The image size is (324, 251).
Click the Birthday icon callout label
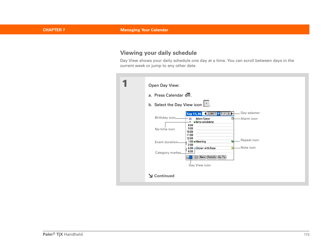(x=165, y=118)
